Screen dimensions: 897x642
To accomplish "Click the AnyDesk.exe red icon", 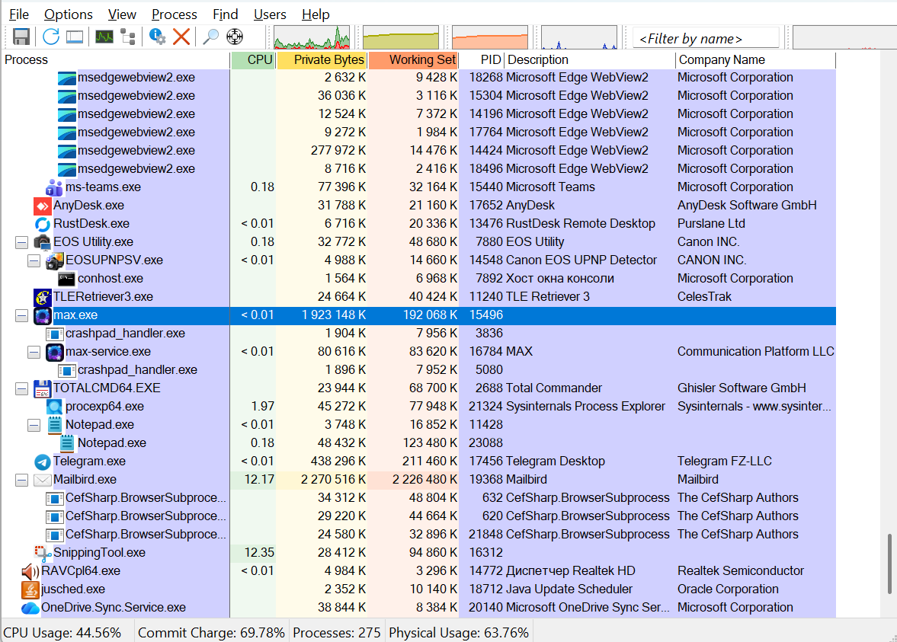I will [x=43, y=205].
